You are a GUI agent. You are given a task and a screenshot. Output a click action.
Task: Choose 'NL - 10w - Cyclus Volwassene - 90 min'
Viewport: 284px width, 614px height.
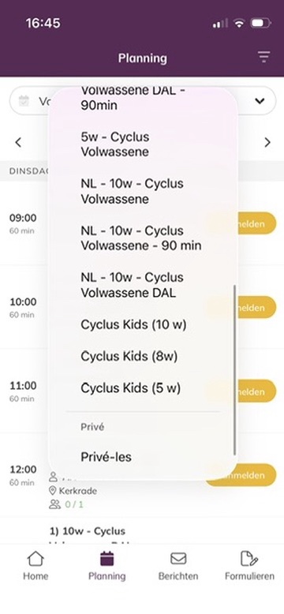click(x=142, y=238)
